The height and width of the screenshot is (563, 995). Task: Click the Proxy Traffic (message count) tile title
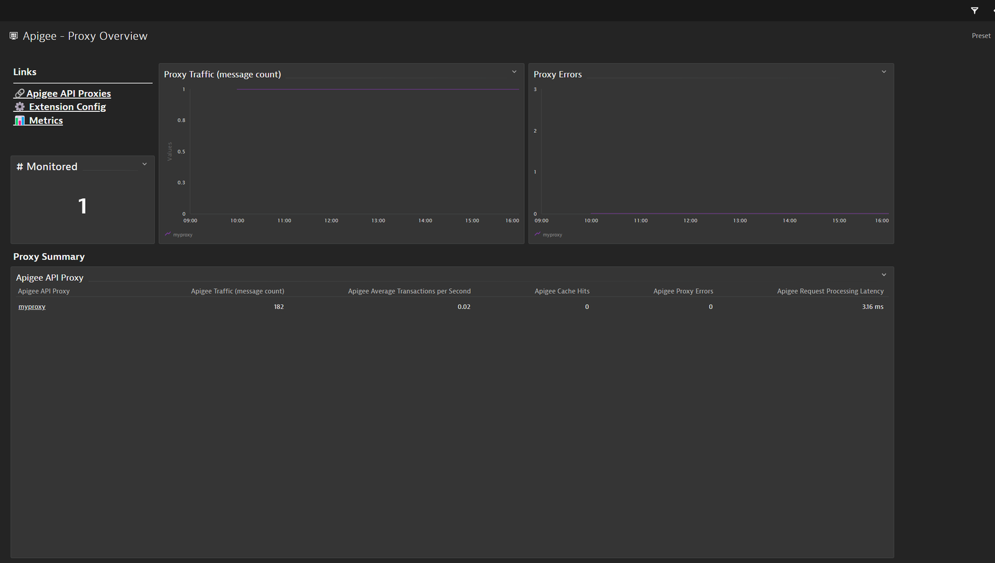click(223, 74)
